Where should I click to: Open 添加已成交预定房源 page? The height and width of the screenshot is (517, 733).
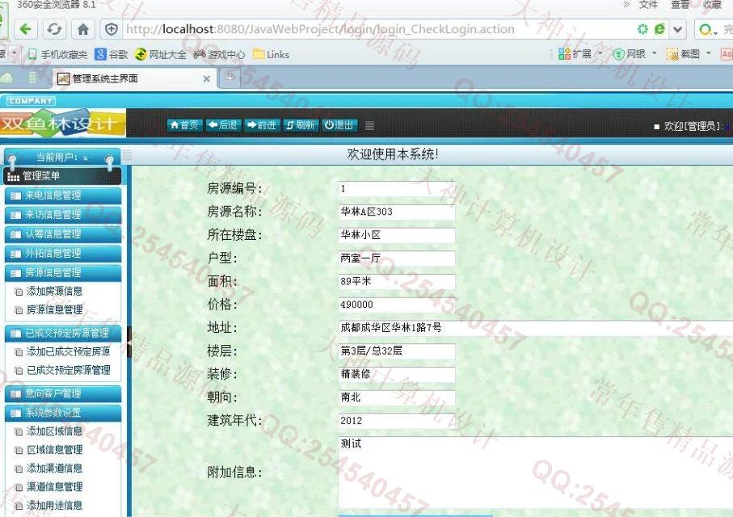click(68, 351)
